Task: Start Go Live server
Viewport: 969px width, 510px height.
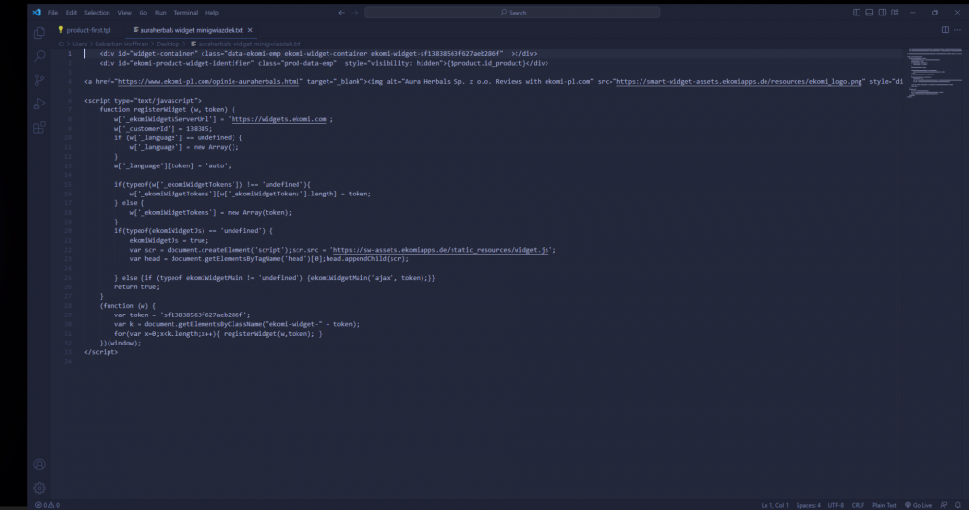Action: (x=919, y=505)
